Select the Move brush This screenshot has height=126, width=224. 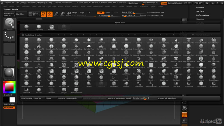[x=188, y=72]
